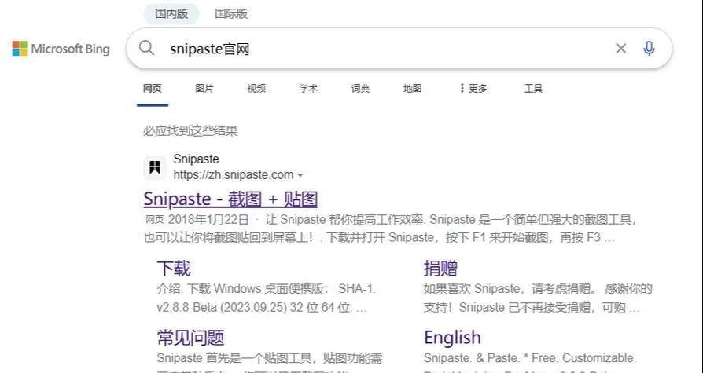Open the 视频 results tab
Screen dimensions: 703x373
click(256, 89)
